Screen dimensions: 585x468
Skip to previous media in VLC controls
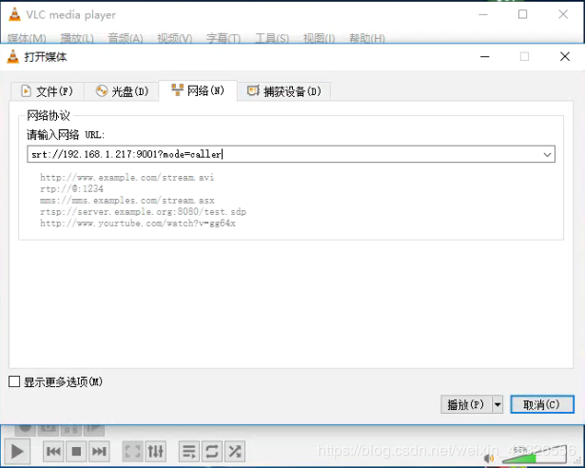53,452
